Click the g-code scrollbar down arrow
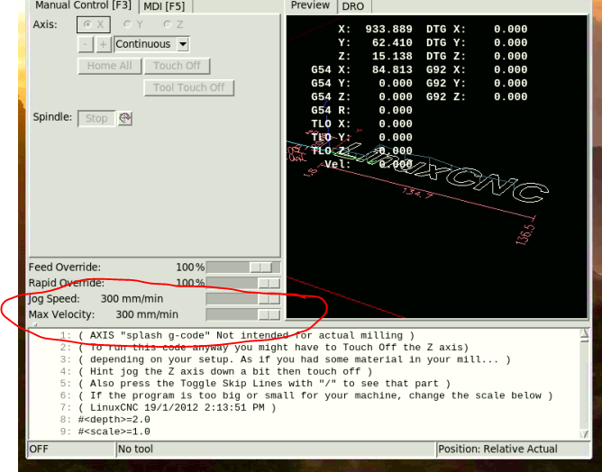Screen dimensions: 602x472 (x=585, y=434)
